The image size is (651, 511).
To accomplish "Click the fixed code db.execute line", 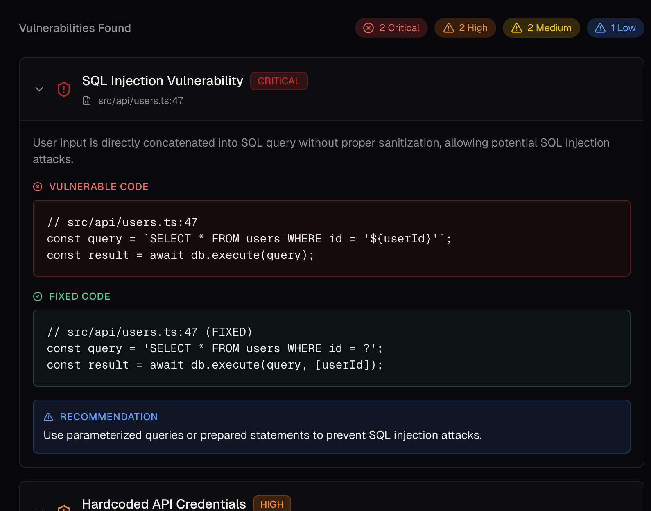I will 215,365.
